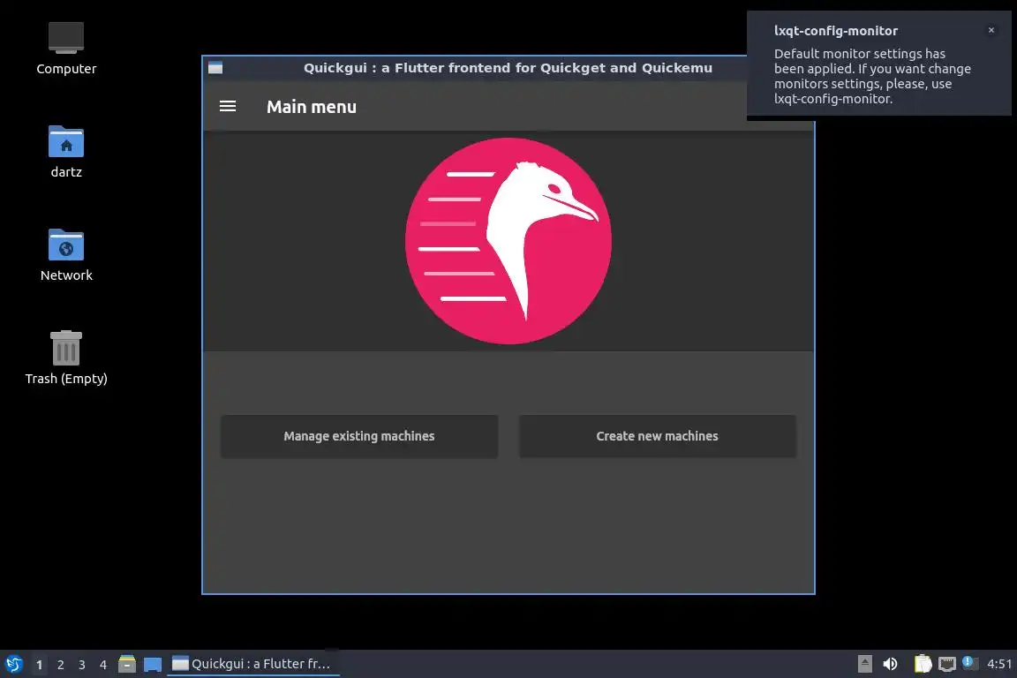Screen dimensions: 1017x678
Task: Click the 4:51 taskbar clock
Action: (999, 664)
